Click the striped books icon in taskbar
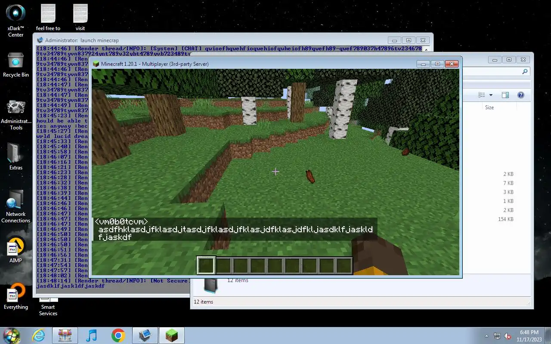The image size is (551, 344). (65, 335)
